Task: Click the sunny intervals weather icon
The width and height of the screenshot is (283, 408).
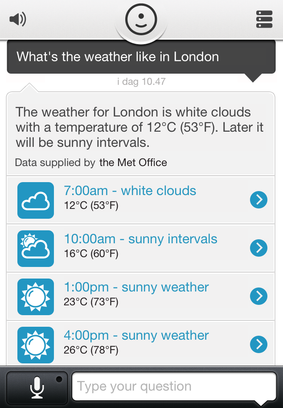Action: tap(35, 248)
